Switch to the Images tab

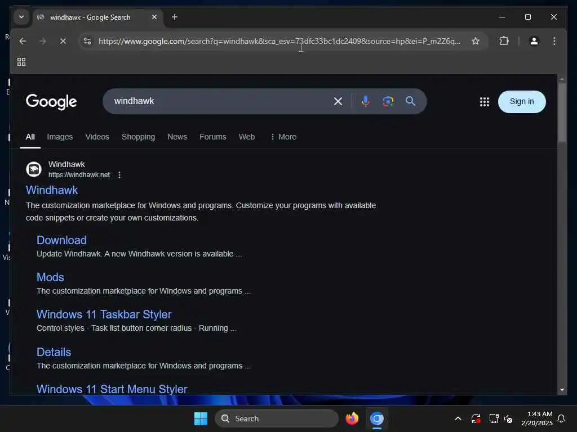[60, 137]
